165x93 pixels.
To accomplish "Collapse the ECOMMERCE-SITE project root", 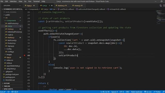I will (12, 9).
